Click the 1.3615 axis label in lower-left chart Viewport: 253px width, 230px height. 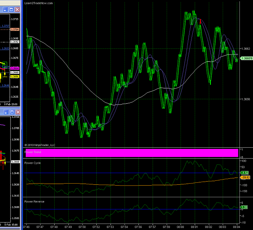pos(16,196)
